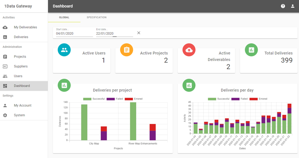Image resolution: width=299 pixels, height=158 pixels.
Task: Open the help question mark icon
Action: click(x=283, y=6)
